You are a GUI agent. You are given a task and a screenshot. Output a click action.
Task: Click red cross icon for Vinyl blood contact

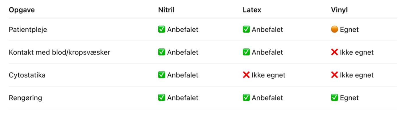click(x=334, y=52)
